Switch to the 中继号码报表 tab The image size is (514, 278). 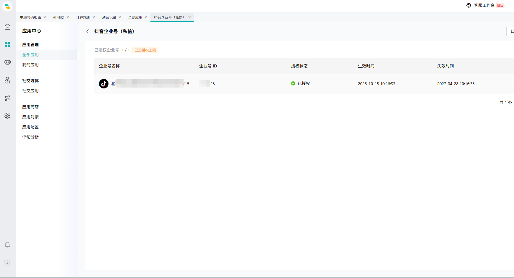coord(30,17)
